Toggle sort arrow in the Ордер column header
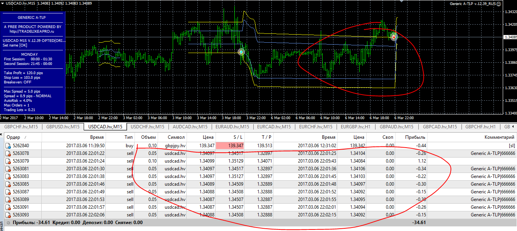The image size is (517, 231). point(25,137)
